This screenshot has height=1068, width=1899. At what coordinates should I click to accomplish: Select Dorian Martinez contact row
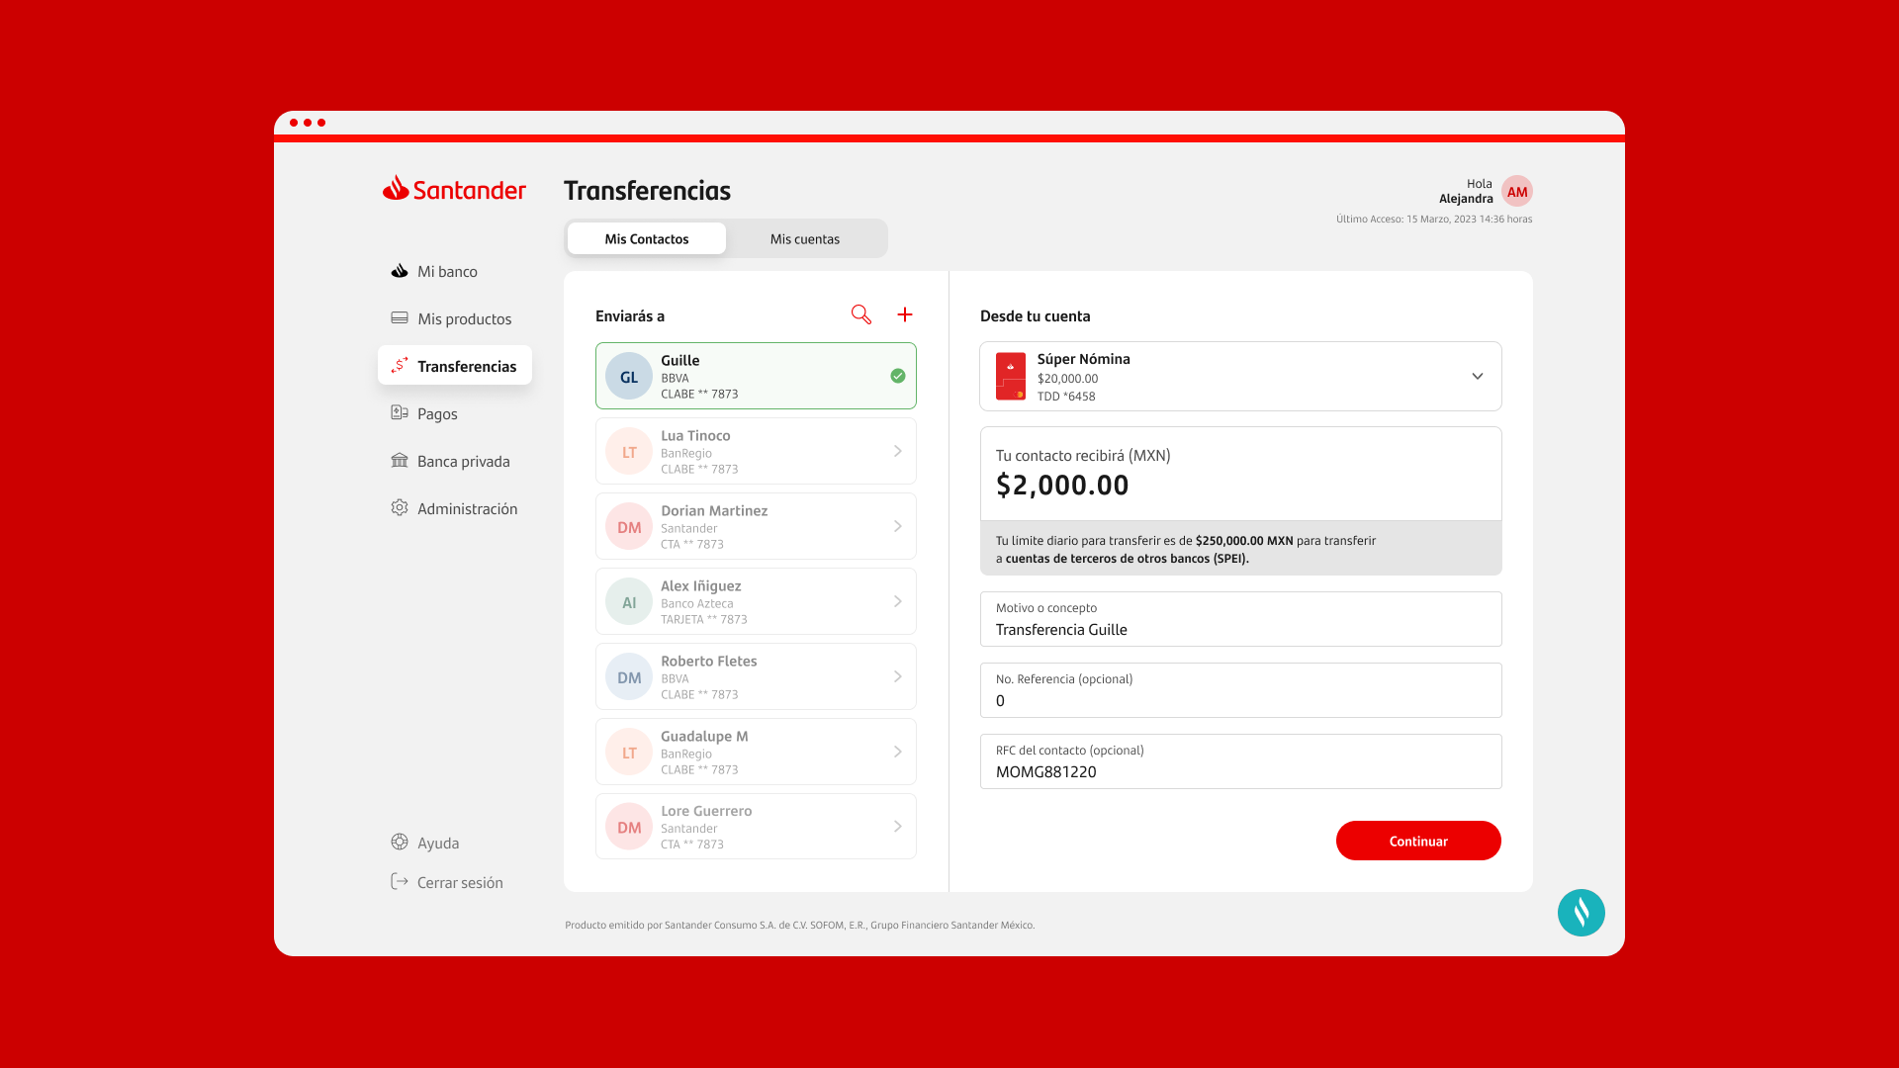(x=756, y=526)
